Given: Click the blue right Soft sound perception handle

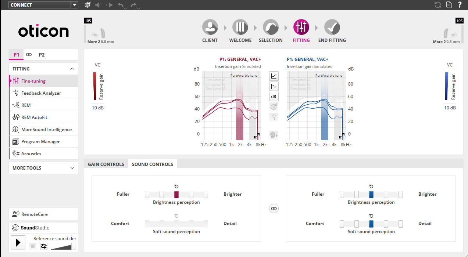Looking at the screenshot, I should tap(371, 224).
